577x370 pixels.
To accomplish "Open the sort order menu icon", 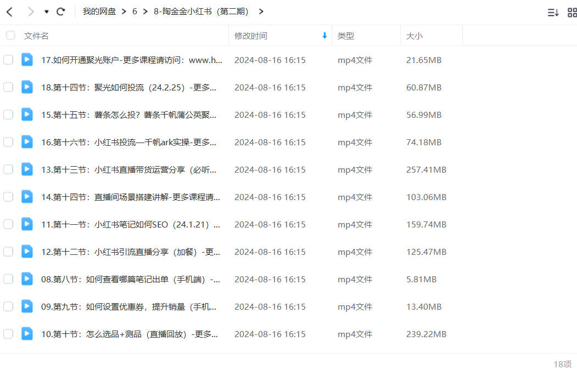I will click(x=553, y=13).
